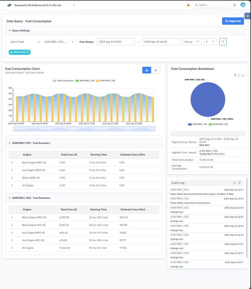
Task: Switch to bar chart view
Action: 147,70
